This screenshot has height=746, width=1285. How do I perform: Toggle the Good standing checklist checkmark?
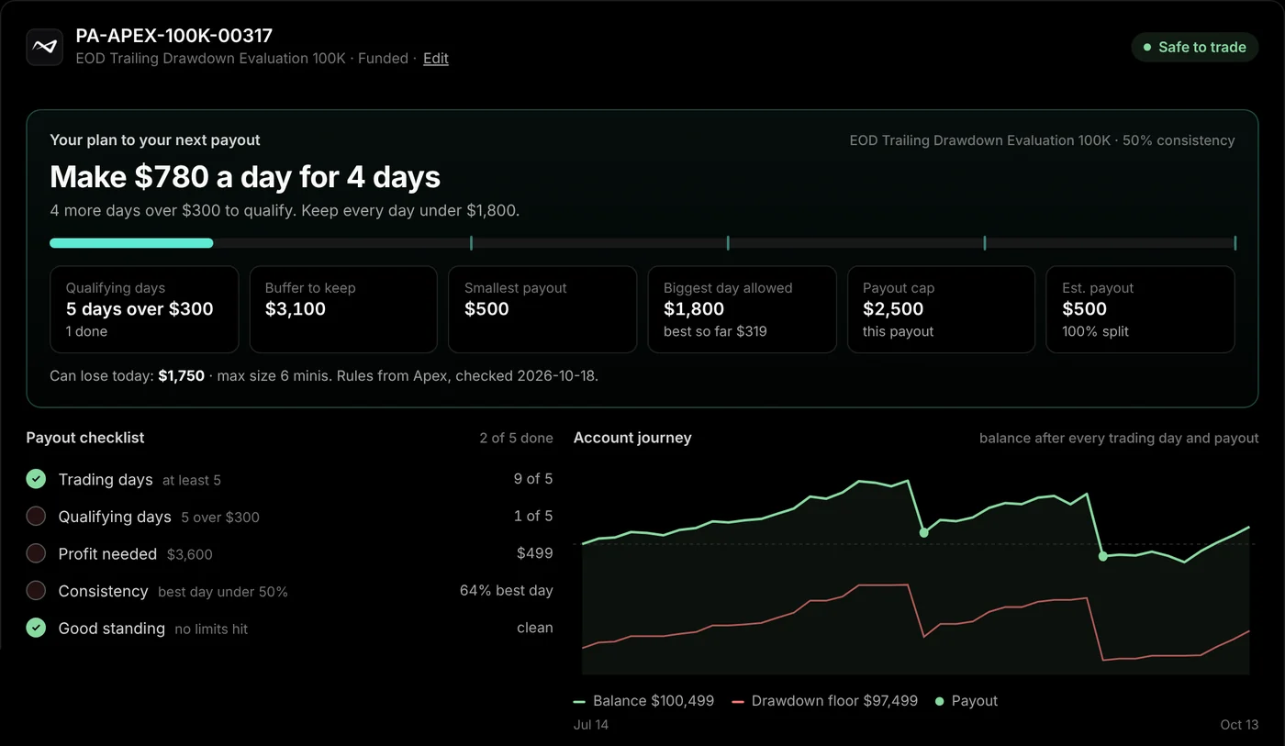(x=36, y=629)
